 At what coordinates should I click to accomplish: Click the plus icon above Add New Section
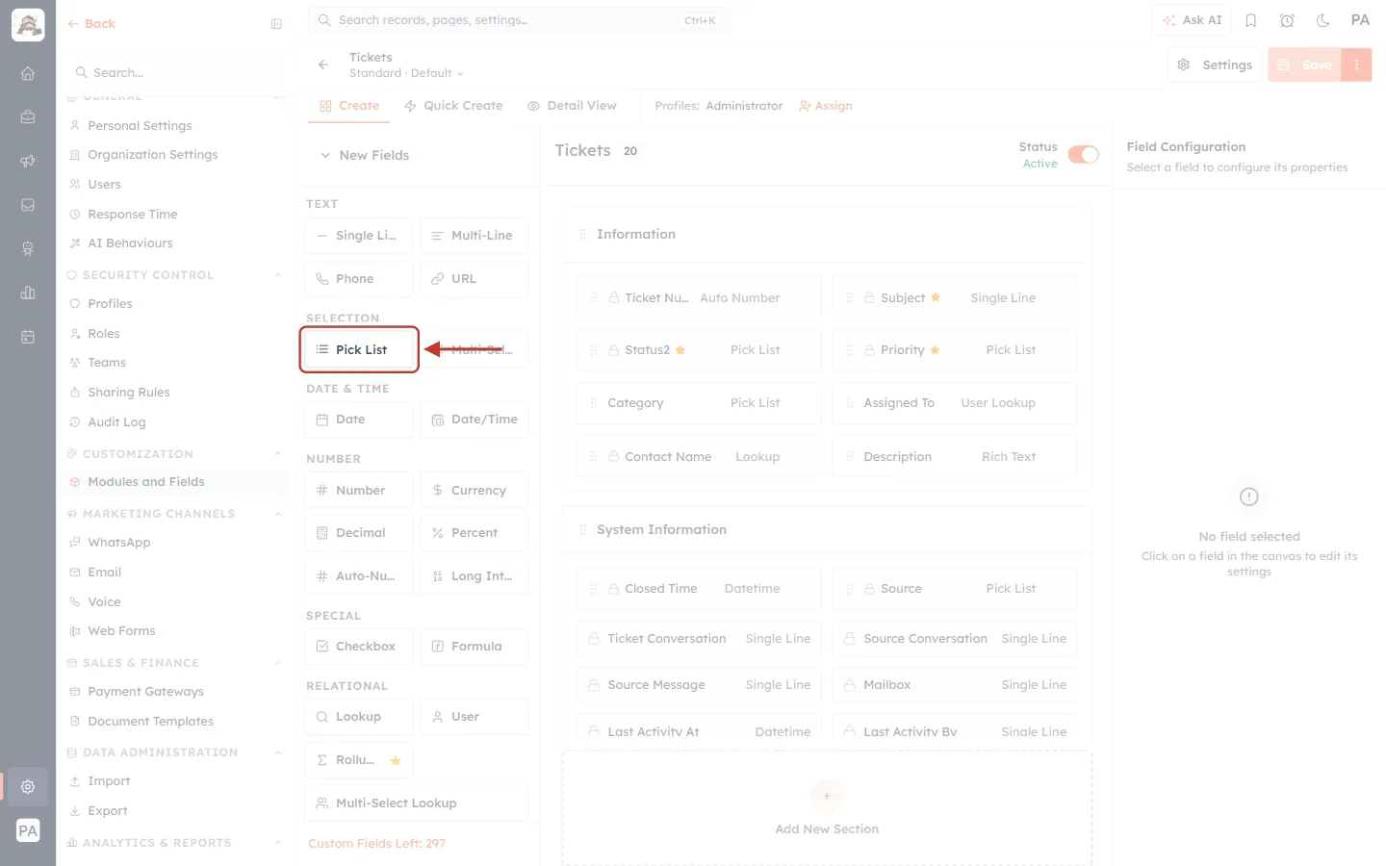click(x=826, y=796)
